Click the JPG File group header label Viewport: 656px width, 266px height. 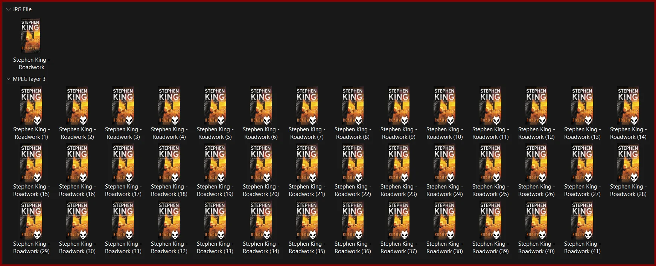(22, 9)
